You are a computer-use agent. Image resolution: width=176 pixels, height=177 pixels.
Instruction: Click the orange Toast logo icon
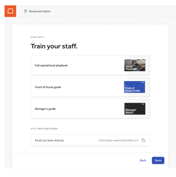(x=10, y=11)
